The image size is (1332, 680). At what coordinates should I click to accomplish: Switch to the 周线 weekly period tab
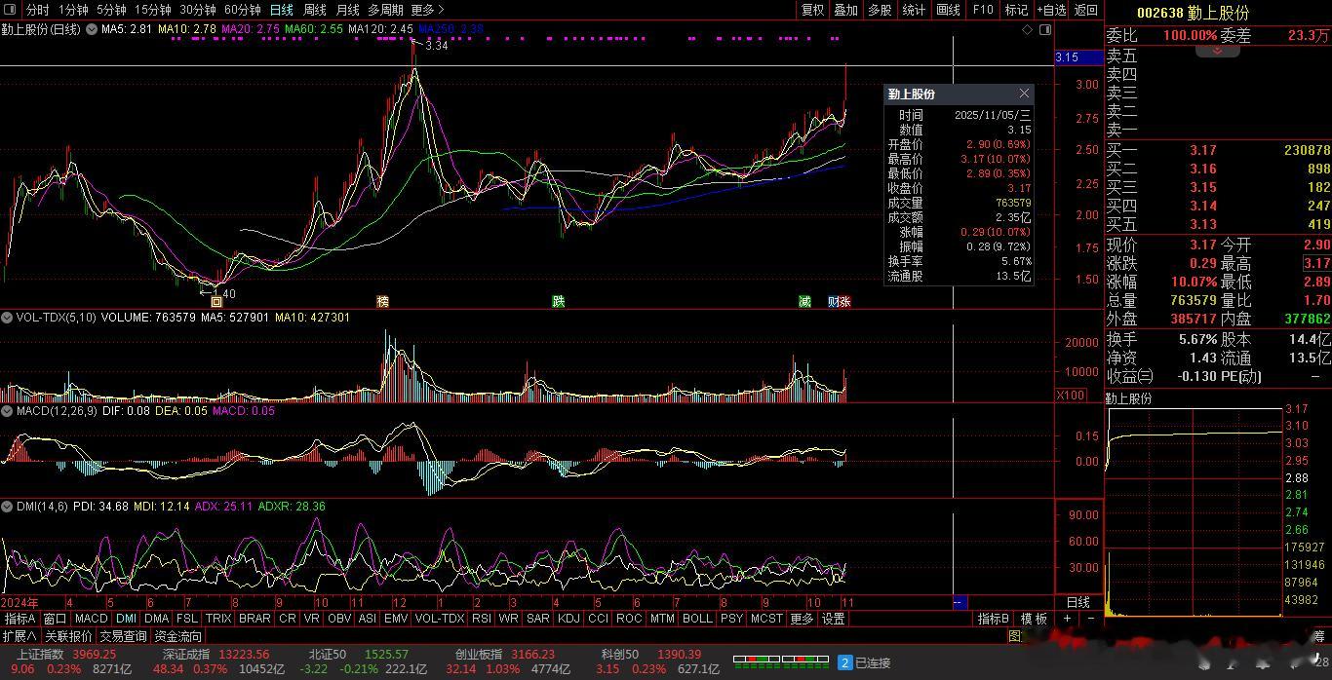coord(315,10)
